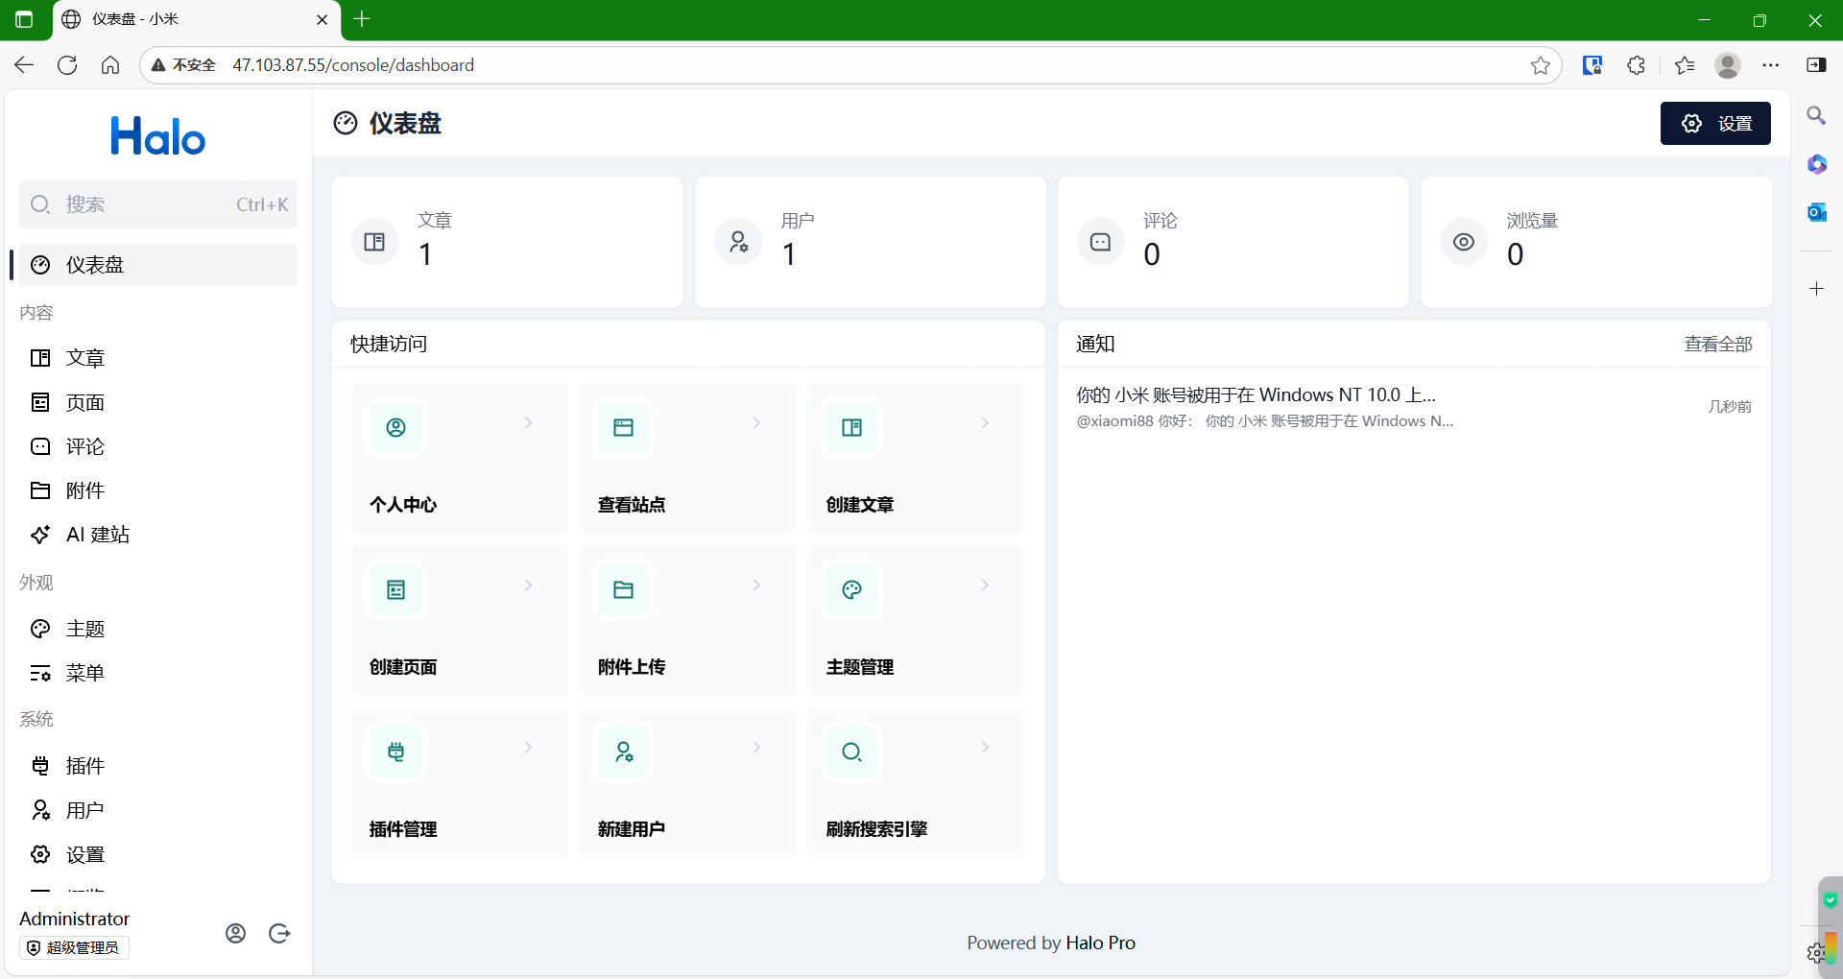Viewport: 1843px width, 979px height.
Task: Click the 设置 gear icon in the sidebar
Action: 40,854
